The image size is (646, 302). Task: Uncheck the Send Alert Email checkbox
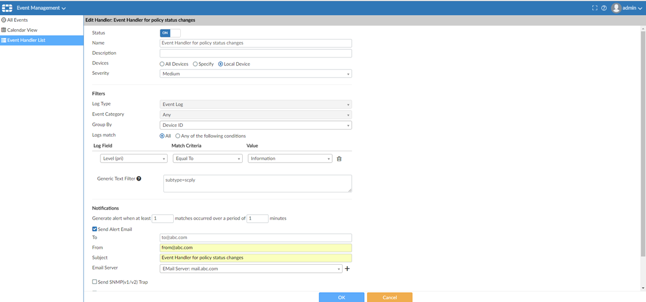pyautogui.click(x=95, y=229)
